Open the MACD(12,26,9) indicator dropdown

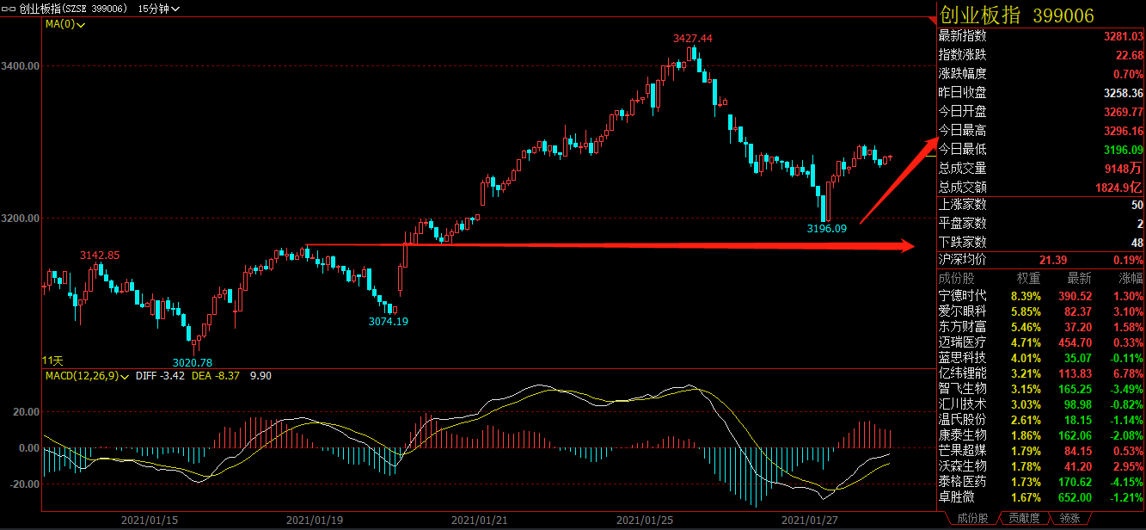(x=88, y=376)
